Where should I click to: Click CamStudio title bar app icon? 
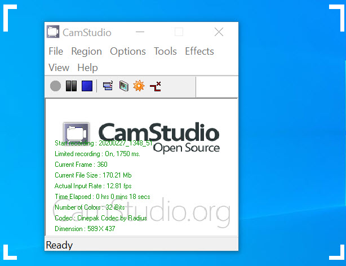coord(53,32)
